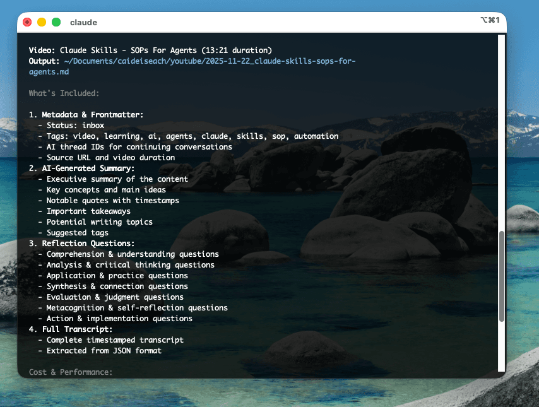Click the green full-screen traffic light button
Image resolution: width=539 pixels, height=407 pixels.
[56, 21]
